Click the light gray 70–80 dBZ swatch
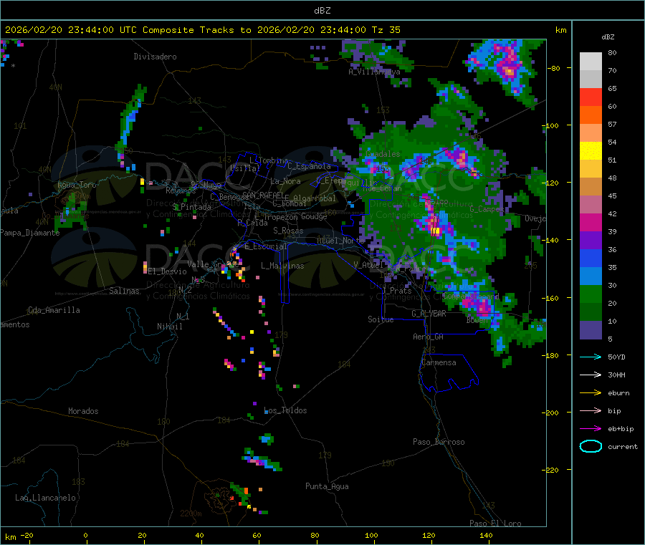Image resolution: width=645 pixels, height=545 pixels. coord(591,62)
